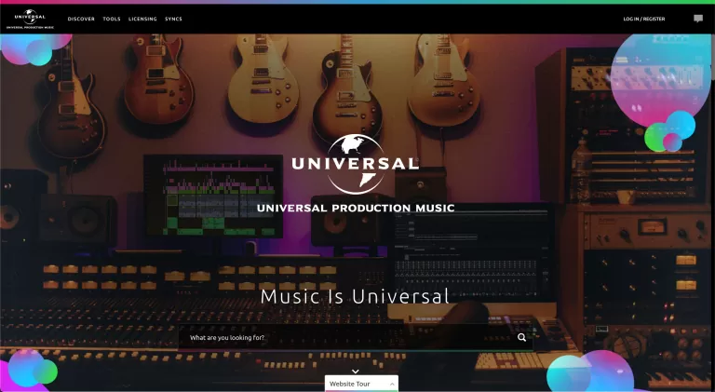The image size is (715, 392).
Task: Click the cyan bubble at bottom right
Action: coord(568,374)
